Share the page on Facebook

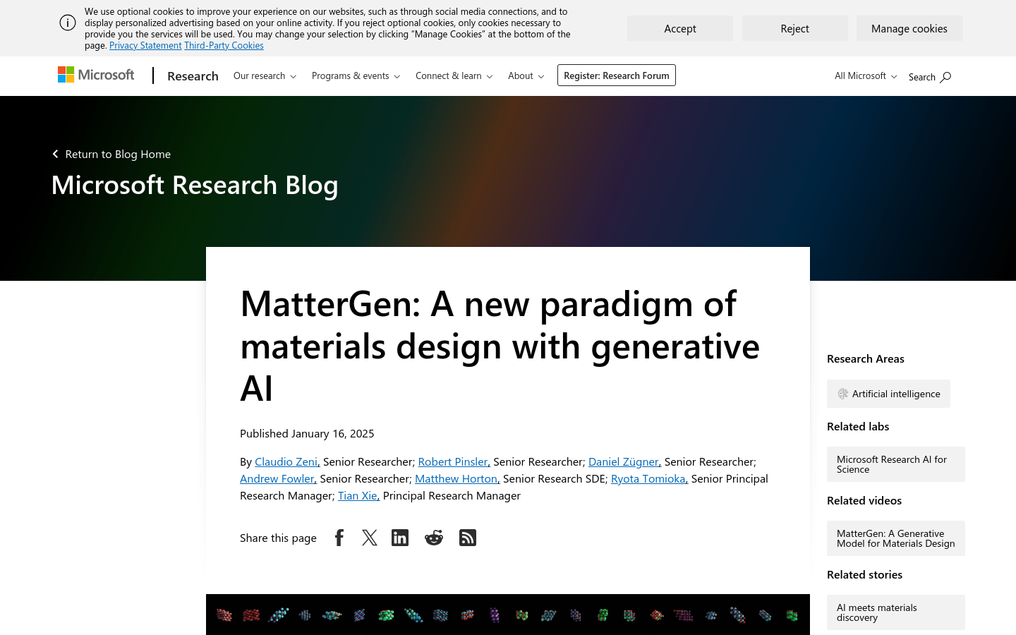339,538
